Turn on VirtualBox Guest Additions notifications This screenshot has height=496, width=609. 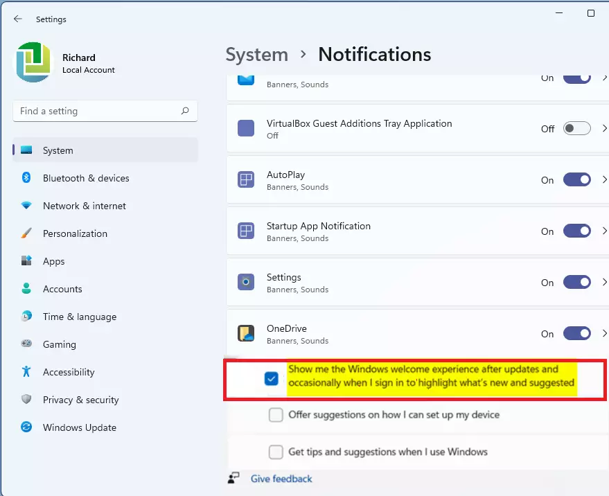pos(576,129)
